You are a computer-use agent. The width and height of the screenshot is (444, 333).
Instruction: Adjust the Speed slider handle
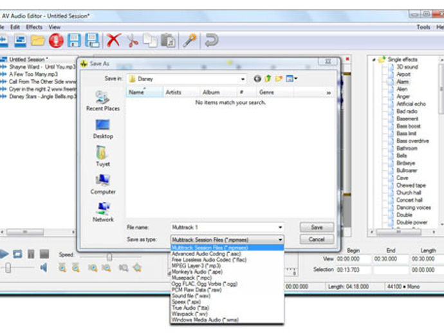point(109,256)
